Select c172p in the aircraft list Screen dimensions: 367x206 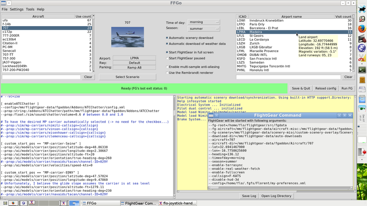(47, 32)
